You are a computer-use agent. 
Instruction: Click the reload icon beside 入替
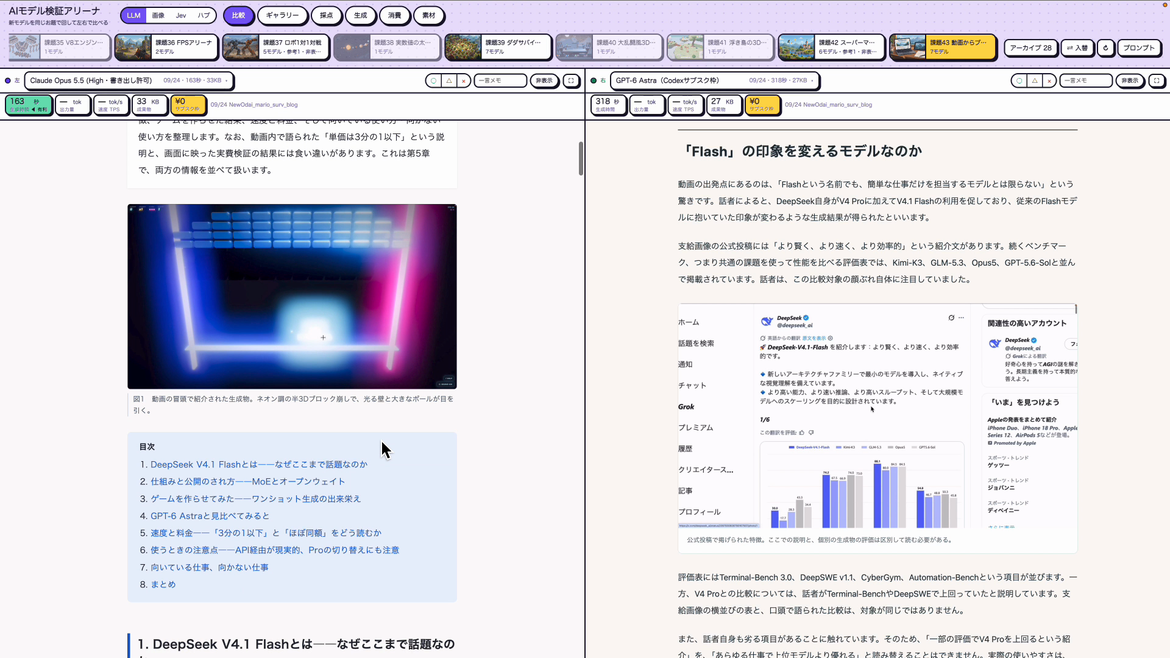point(1106,48)
